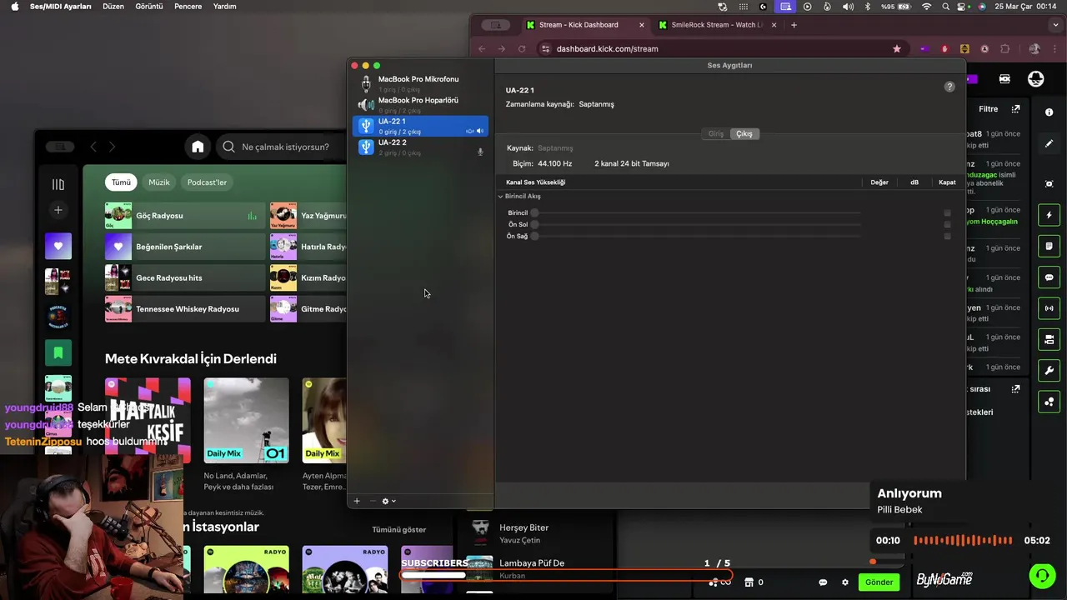Open the Yardım menu in menu bar

coord(225,6)
